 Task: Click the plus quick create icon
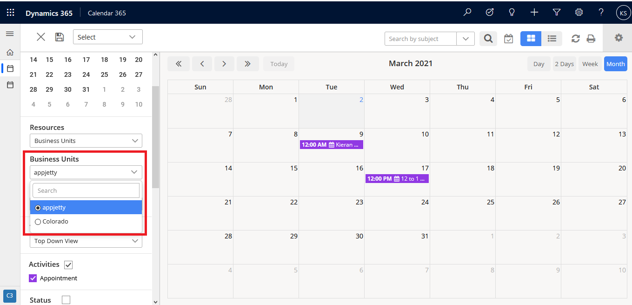tap(534, 13)
